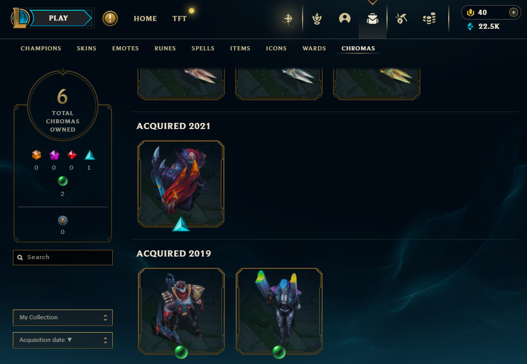Open the Clash trophy icon
Screen dimensions: 527x364
317,19
